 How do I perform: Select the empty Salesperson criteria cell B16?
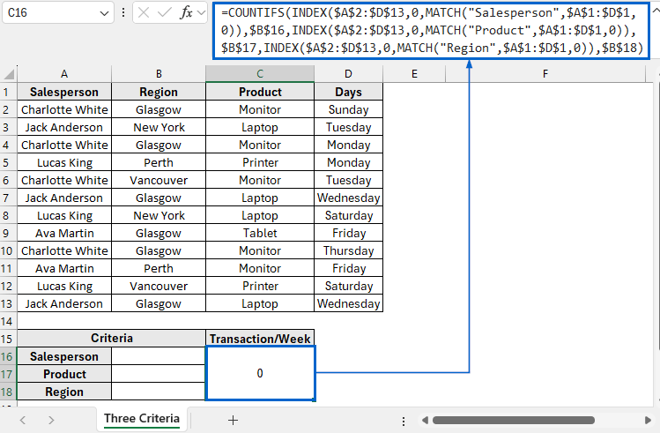click(159, 356)
